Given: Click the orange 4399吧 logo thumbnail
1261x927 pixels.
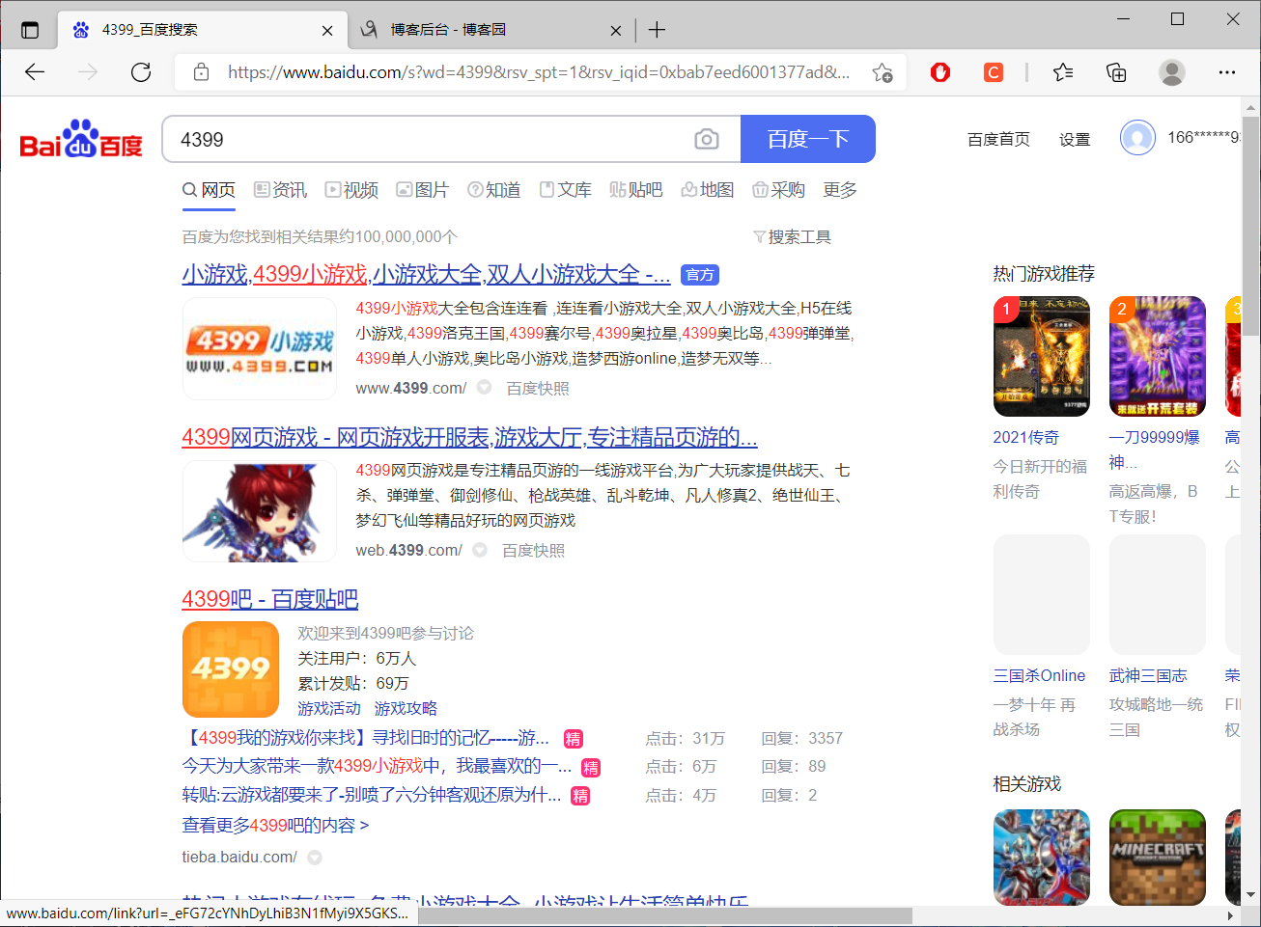Looking at the screenshot, I should pos(231,669).
